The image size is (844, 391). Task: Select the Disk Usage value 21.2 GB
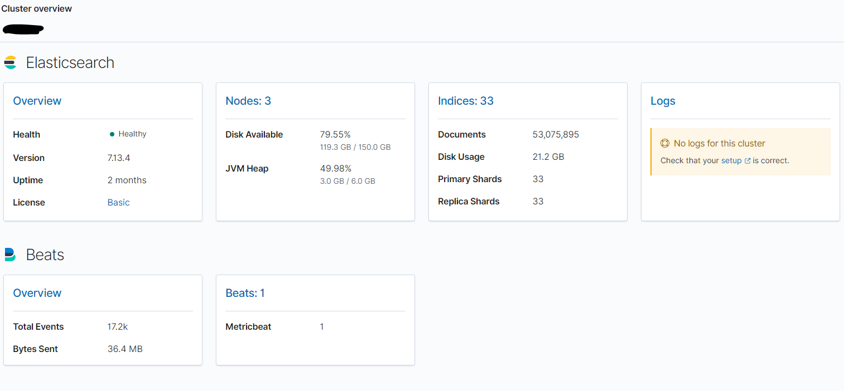click(548, 157)
